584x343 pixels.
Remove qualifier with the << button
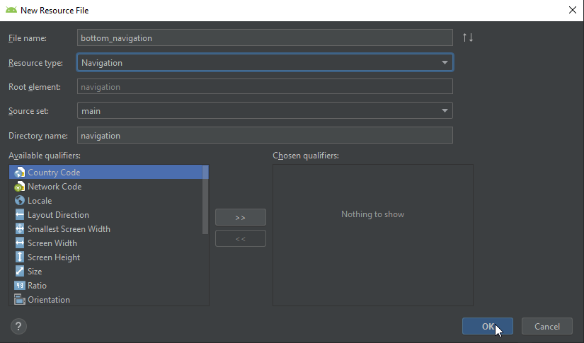point(241,238)
